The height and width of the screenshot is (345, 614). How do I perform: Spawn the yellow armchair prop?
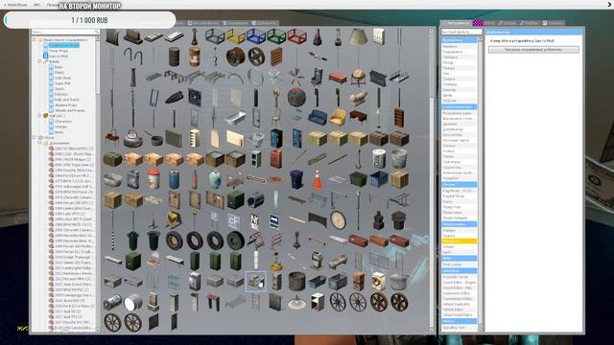coord(338,118)
